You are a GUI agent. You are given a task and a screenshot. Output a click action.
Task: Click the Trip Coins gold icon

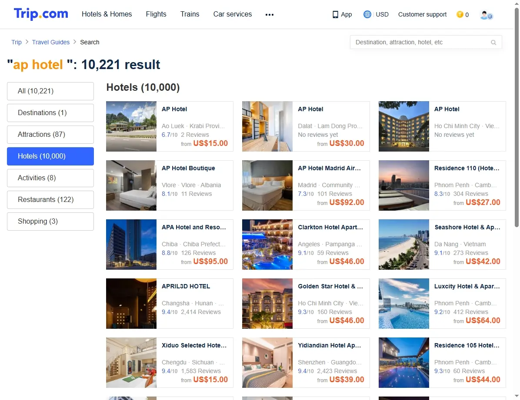(460, 14)
